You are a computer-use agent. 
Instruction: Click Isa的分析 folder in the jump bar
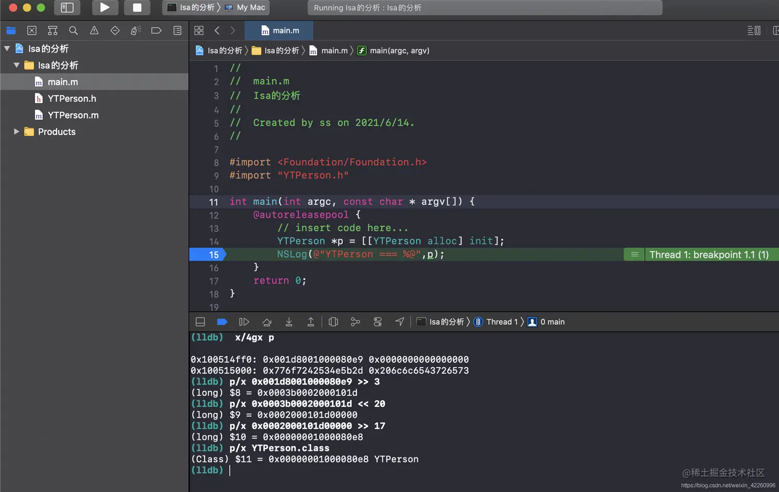click(x=275, y=50)
